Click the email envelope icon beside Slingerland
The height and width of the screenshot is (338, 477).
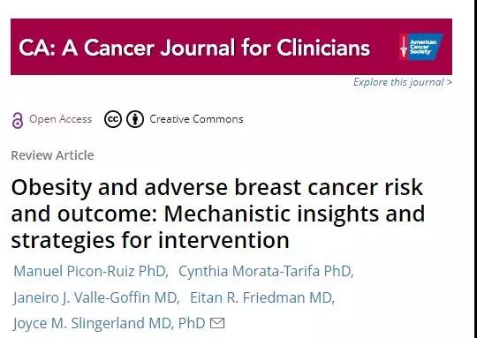pos(217,323)
